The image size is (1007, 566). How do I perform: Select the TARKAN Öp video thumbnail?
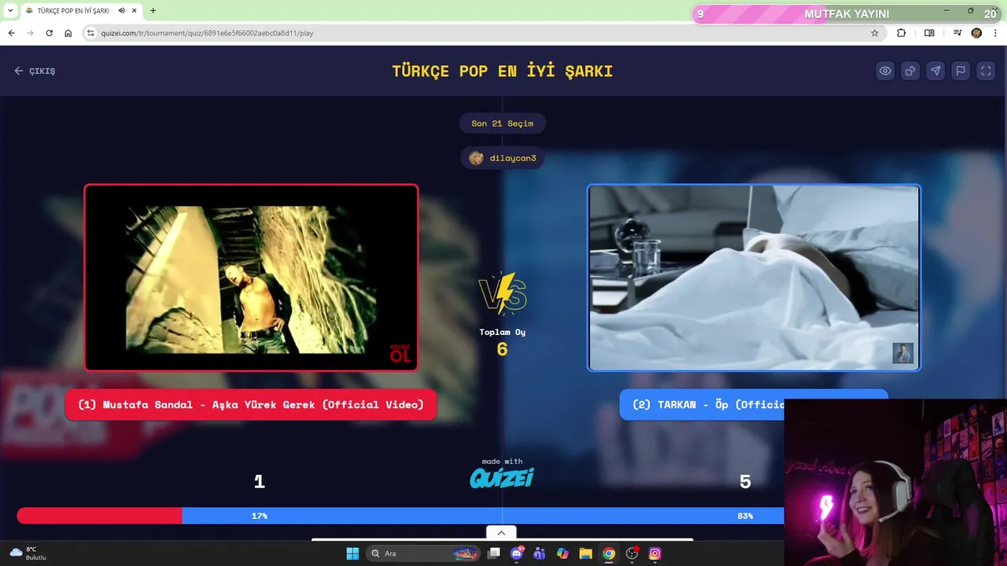tap(754, 277)
